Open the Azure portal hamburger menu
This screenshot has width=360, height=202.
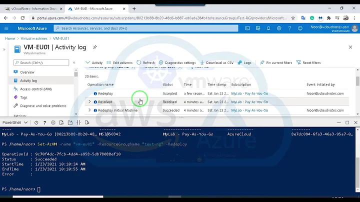click(6, 28)
